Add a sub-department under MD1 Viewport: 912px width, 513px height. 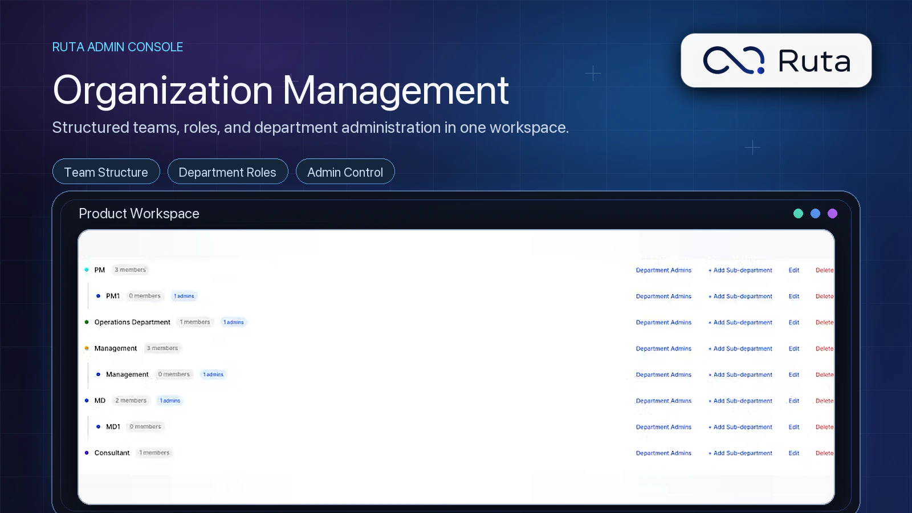740,427
